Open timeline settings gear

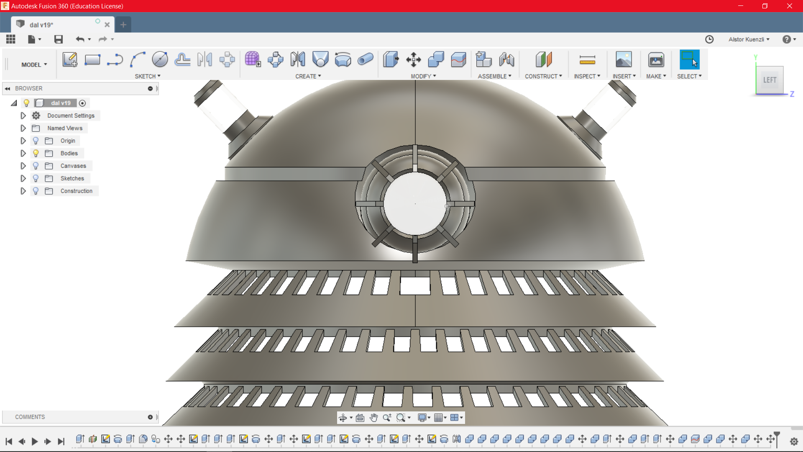point(794,441)
